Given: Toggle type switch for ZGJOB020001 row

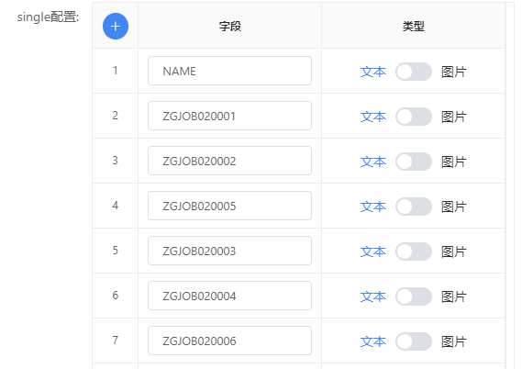Looking at the screenshot, I should click(x=414, y=117).
